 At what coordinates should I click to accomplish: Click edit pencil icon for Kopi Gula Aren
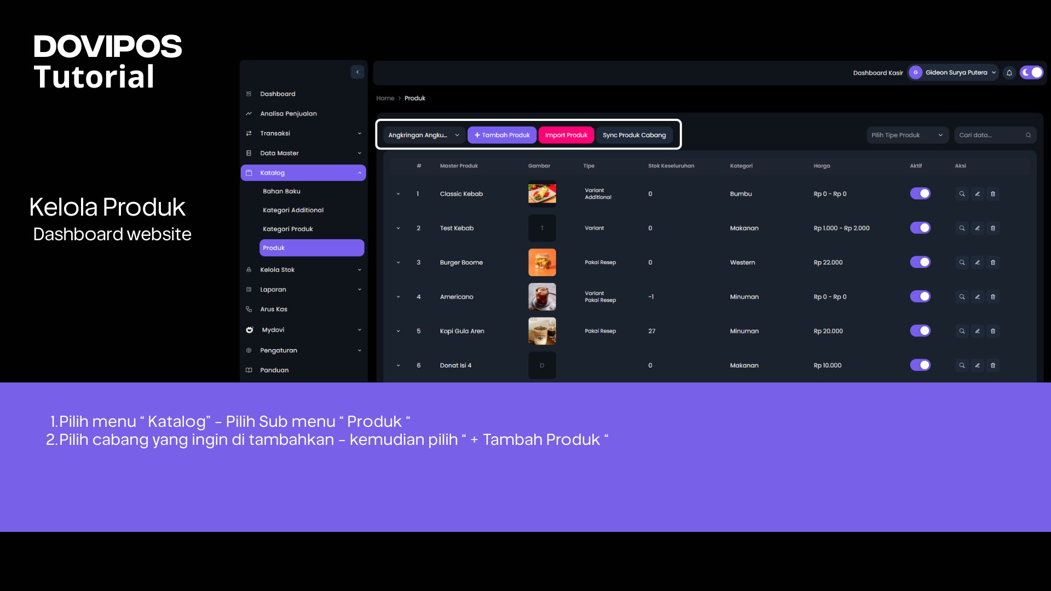pyautogui.click(x=977, y=331)
